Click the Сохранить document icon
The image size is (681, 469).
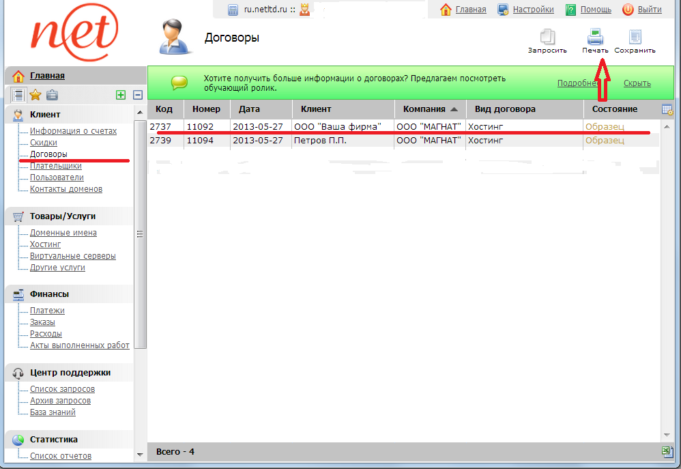coord(635,37)
